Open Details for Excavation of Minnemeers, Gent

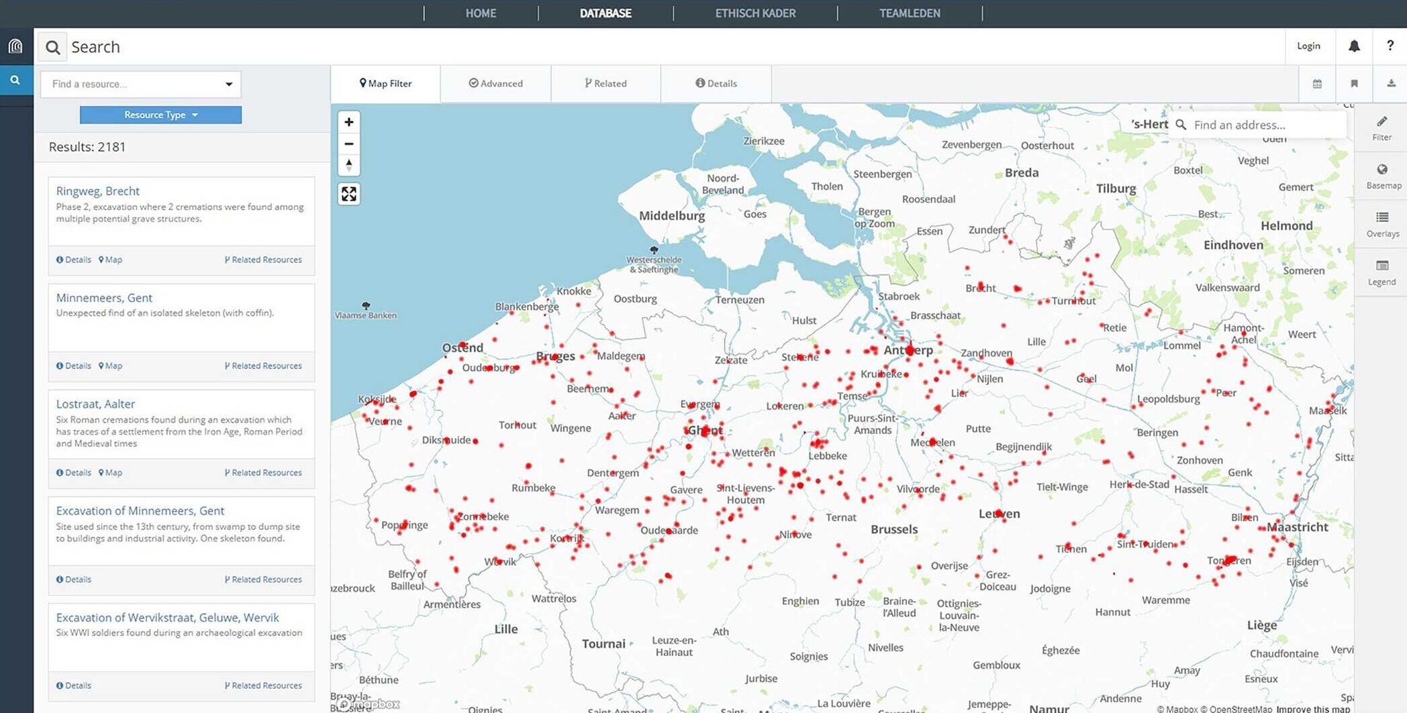74,579
